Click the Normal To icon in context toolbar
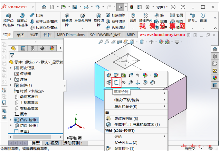Screen dimensions: 219x151 [x=138, y=83]
